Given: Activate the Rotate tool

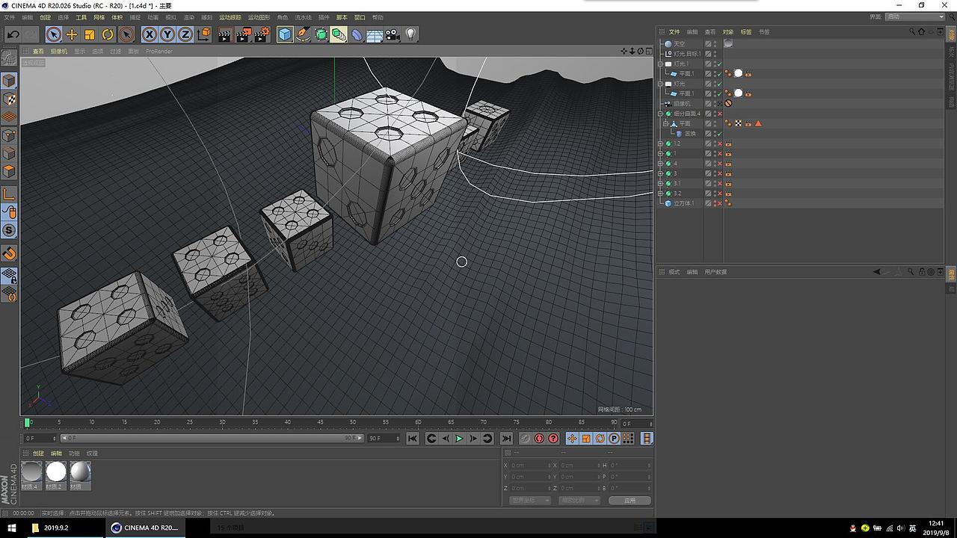Looking at the screenshot, I should [108, 34].
